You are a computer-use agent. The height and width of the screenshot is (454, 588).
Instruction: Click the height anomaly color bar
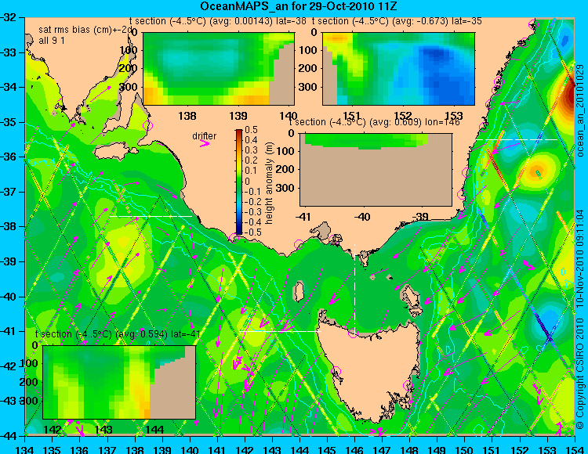[239, 182]
